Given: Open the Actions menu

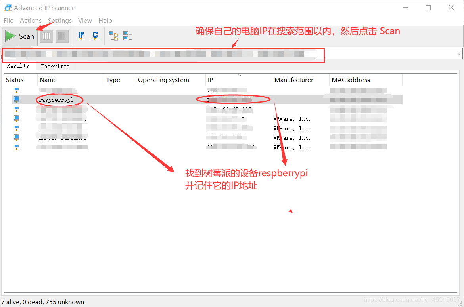Looking at the screenshot, I should tap(31, 20).
